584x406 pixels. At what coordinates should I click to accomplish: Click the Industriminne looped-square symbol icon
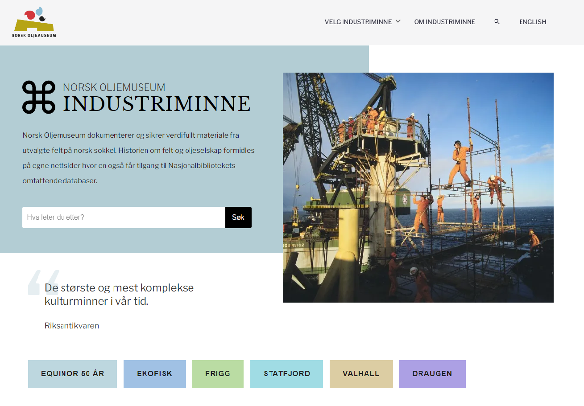39,97
